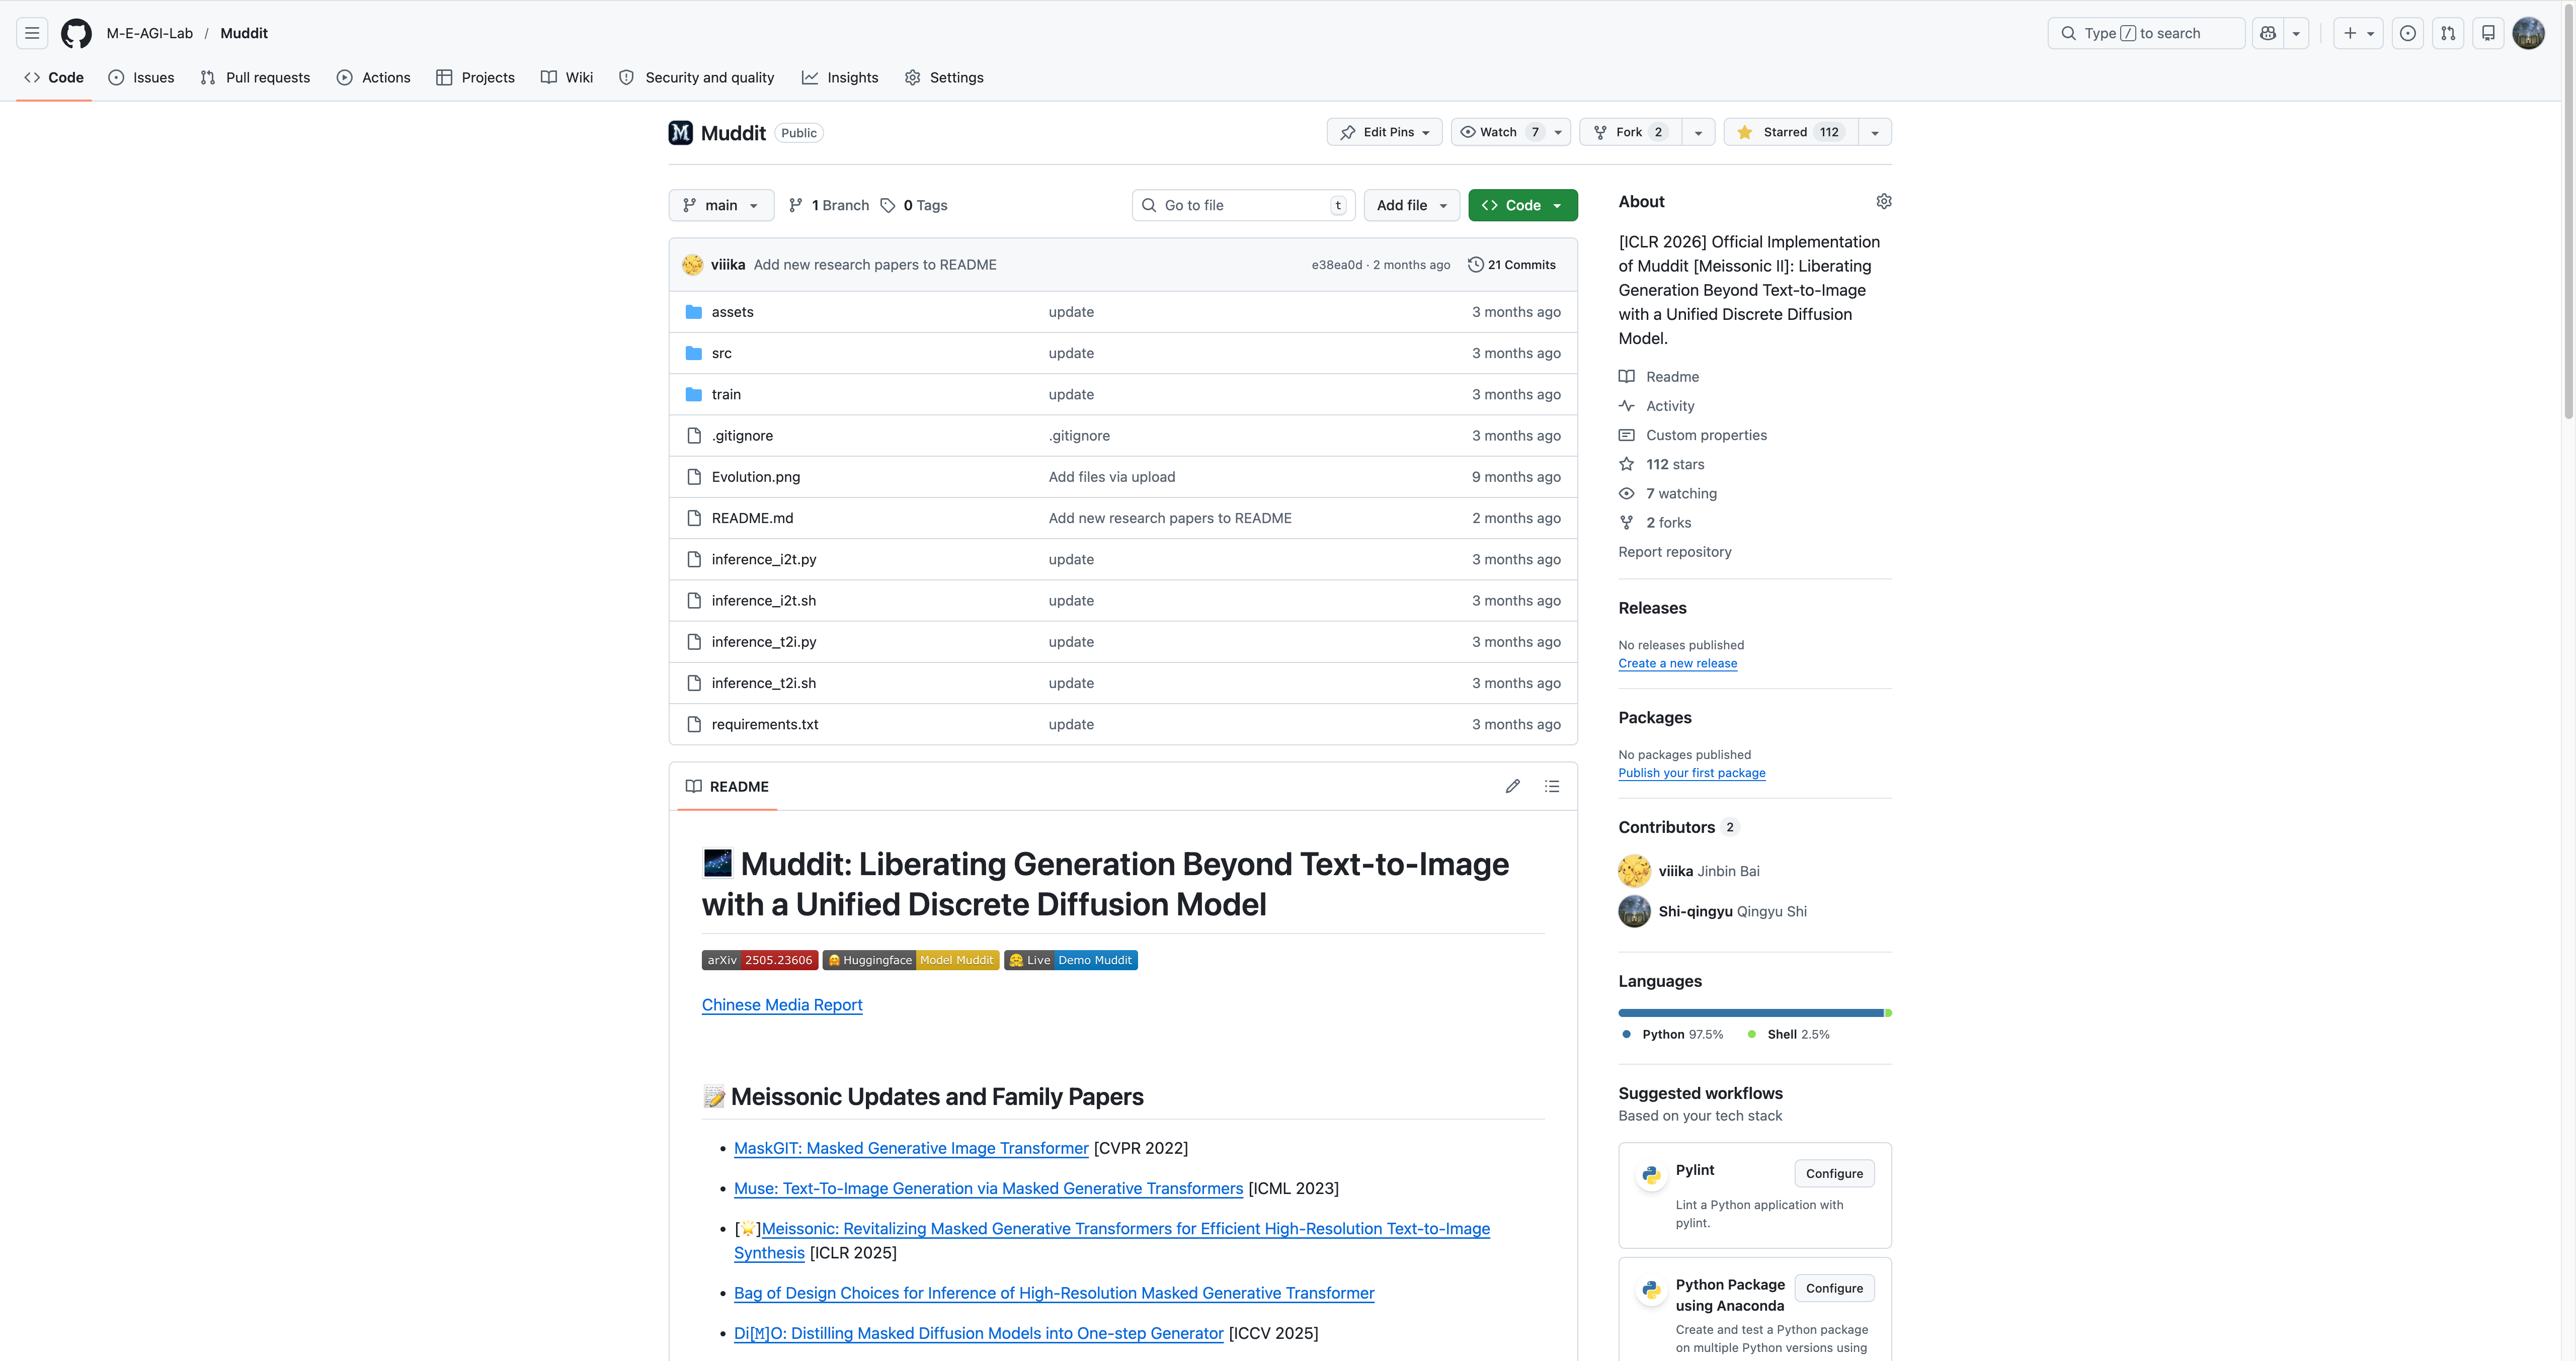
Task: Expand the main branch dropdown
Action: pos(720,205)
